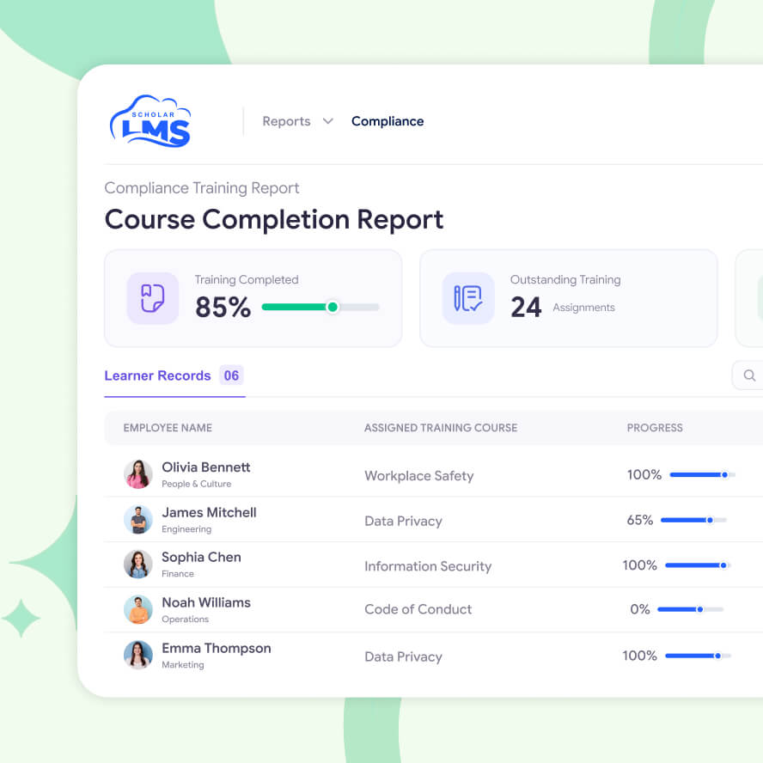Click the 85% training completed value
The image size is (763, 763).
pyautogui.click(x=223, y=307)
